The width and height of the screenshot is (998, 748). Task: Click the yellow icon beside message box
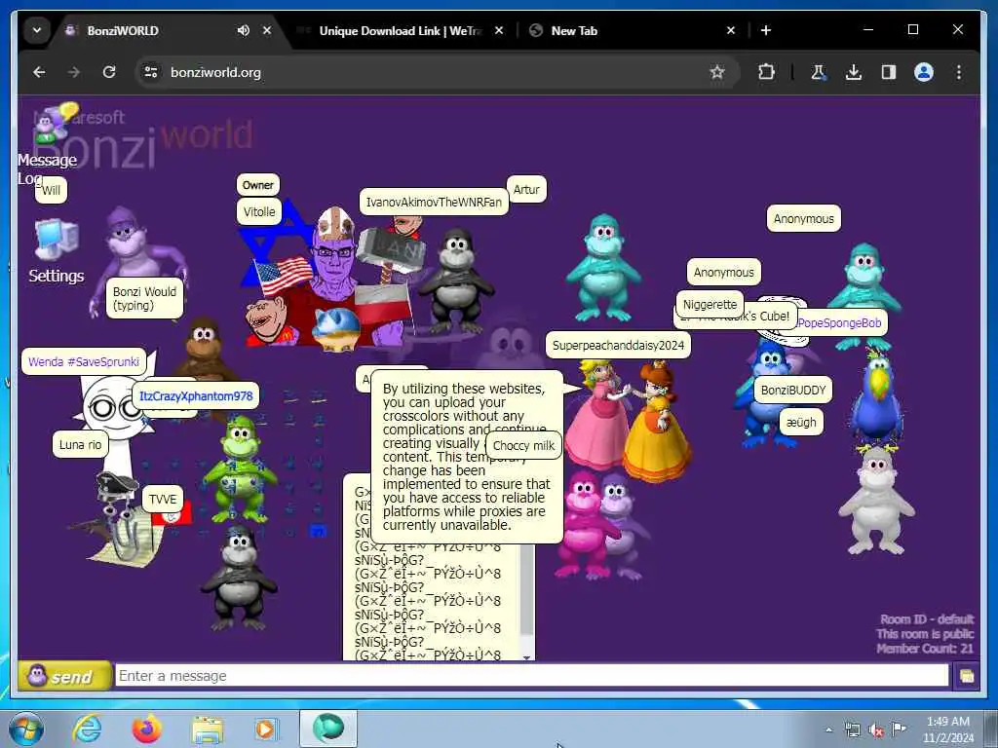pos(966,676)
